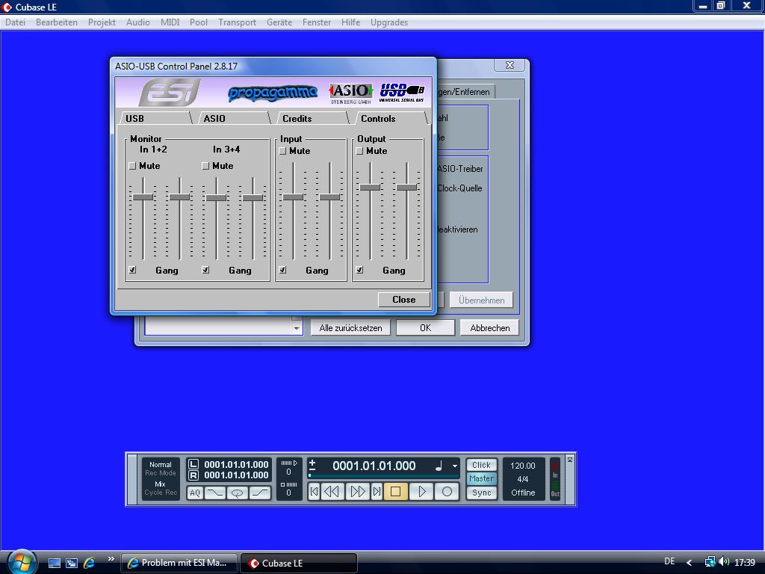Click the Output right fader handle
Image resolution: width=765 pixels, height=574 pixels.
coord(406,188)
